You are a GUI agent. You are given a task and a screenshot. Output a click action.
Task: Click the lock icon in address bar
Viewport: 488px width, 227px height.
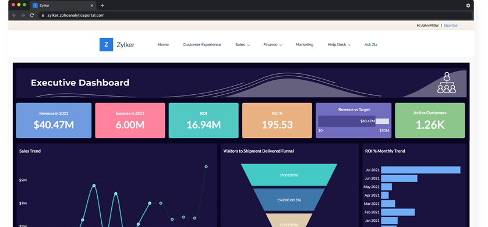click(43, 15)
